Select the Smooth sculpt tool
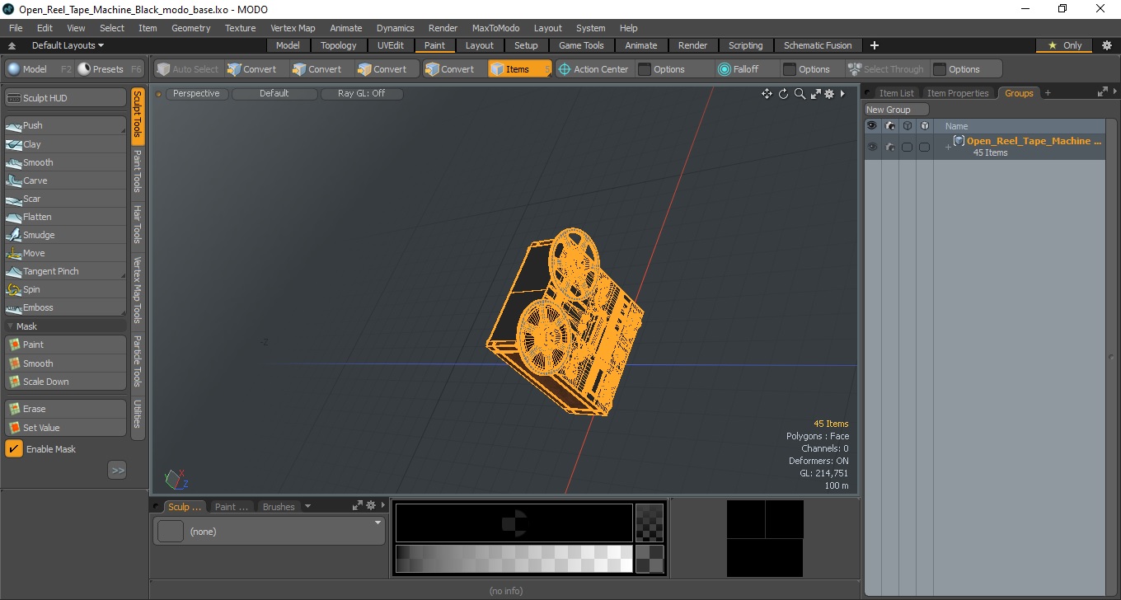The height and width of the screenshot is (600, 1121). coord(65,162)
